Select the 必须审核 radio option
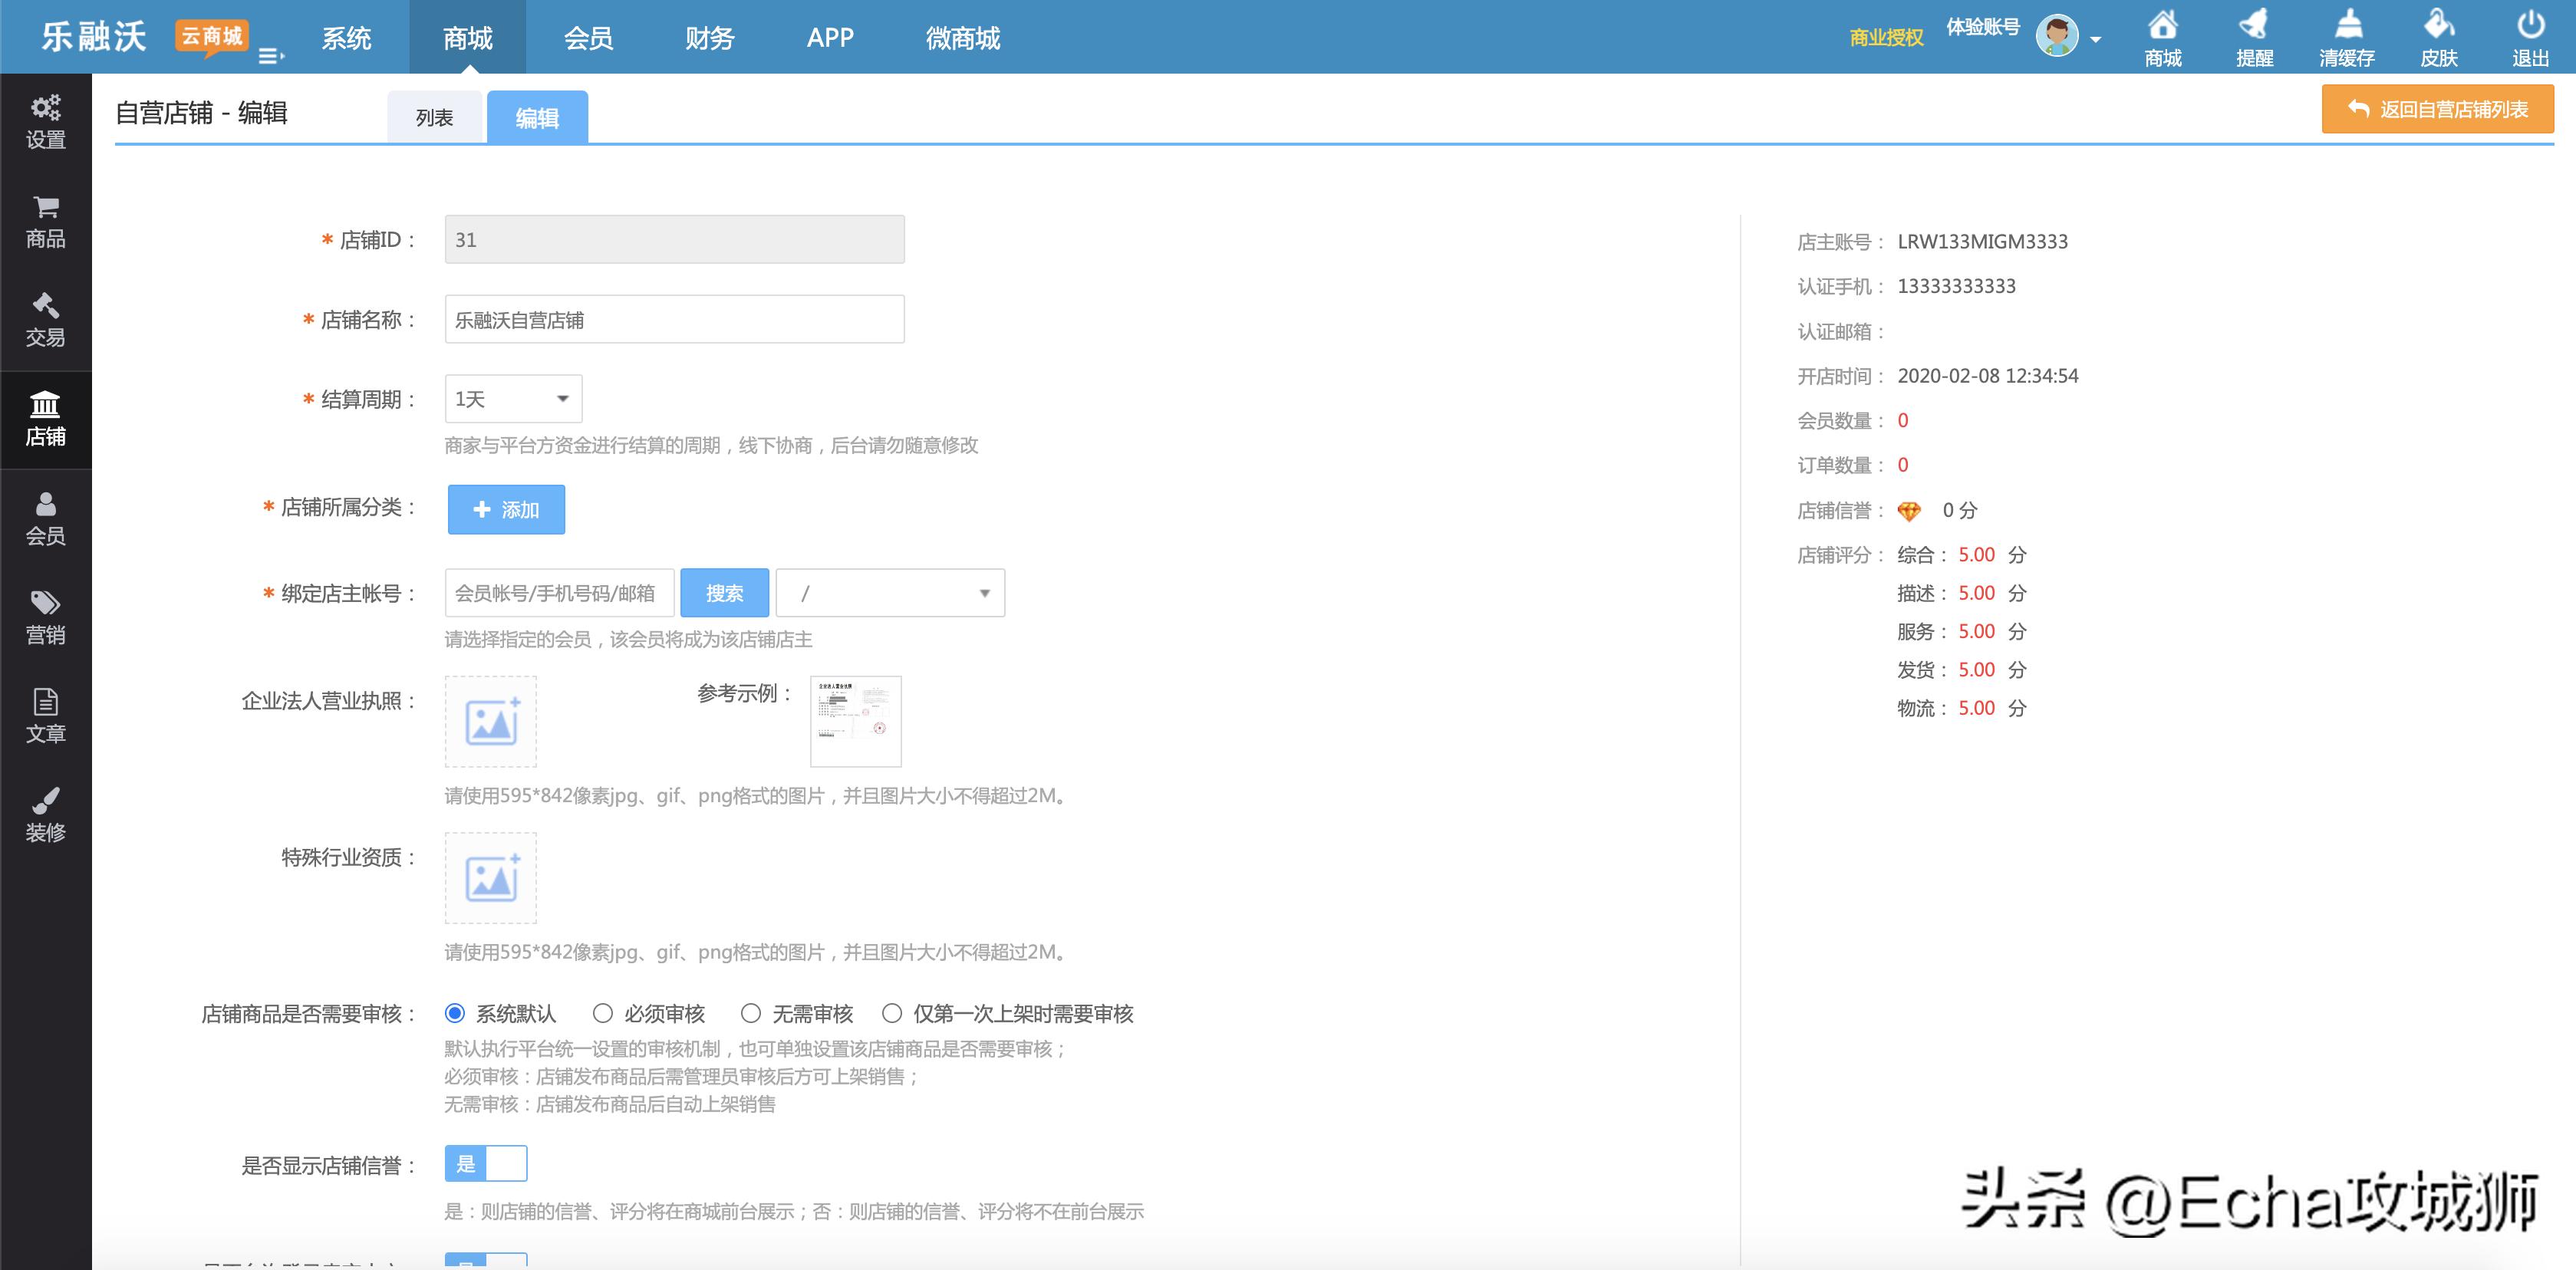Screen dimensions: 2576x1270 tap(602, 1013)
